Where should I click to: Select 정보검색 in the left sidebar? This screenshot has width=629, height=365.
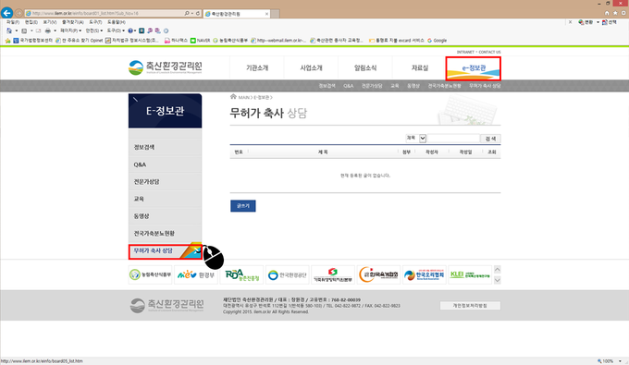click(165, 147)
